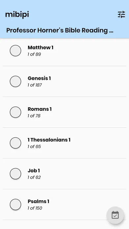Image resolution: width=129 pixels, height=229 pixels.
Task: Tap the calendar check floating button
Action: 115,215
